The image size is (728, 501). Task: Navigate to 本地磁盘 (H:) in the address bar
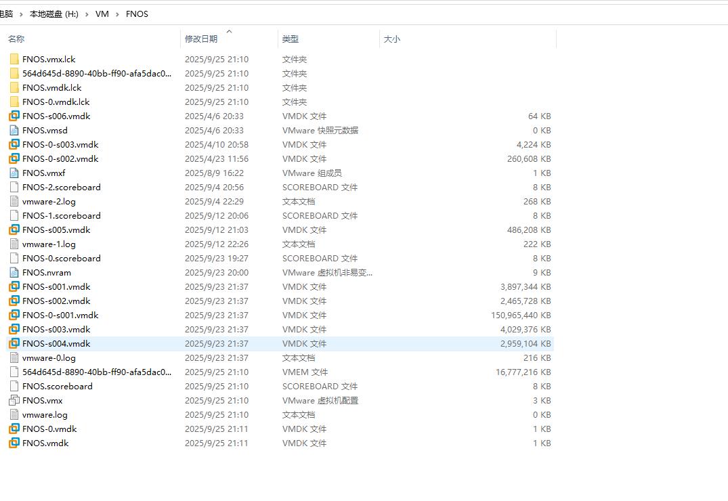pos(54,14)
